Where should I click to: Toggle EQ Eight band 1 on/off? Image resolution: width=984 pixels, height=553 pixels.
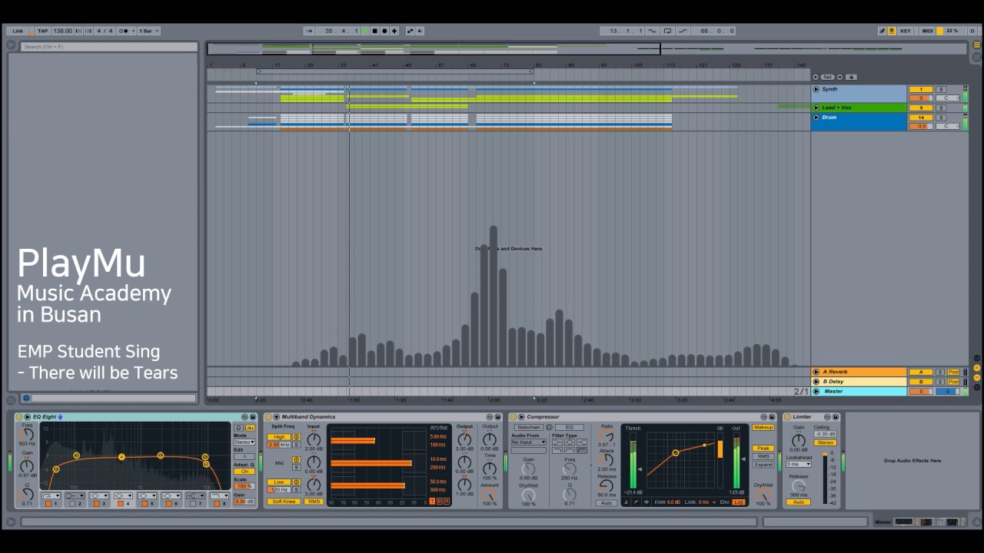coord(48,504)
